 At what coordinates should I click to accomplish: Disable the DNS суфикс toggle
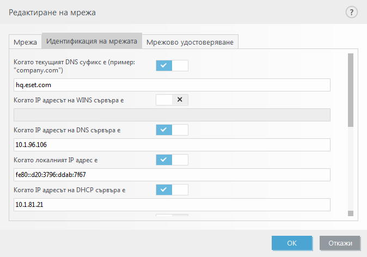tap(172, 65)
